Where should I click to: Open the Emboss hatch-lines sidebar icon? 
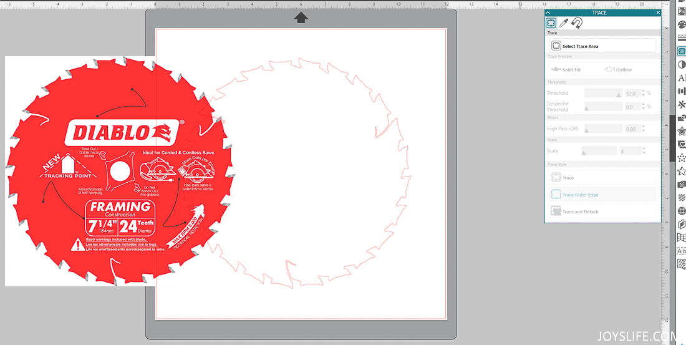(x=681, y=198)
